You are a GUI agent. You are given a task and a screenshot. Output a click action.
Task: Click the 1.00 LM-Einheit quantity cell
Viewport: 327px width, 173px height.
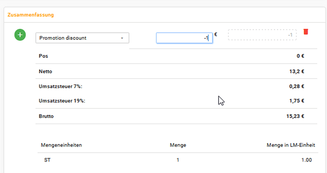306,160
